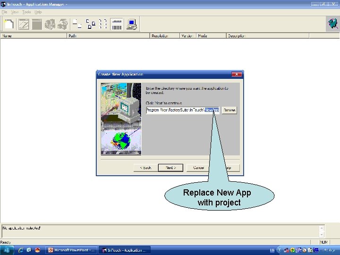The width and height of the screenshot is (340, 255).
Task: Click the Mode column header
Action: pyautogui.click(x=211, y=36)
